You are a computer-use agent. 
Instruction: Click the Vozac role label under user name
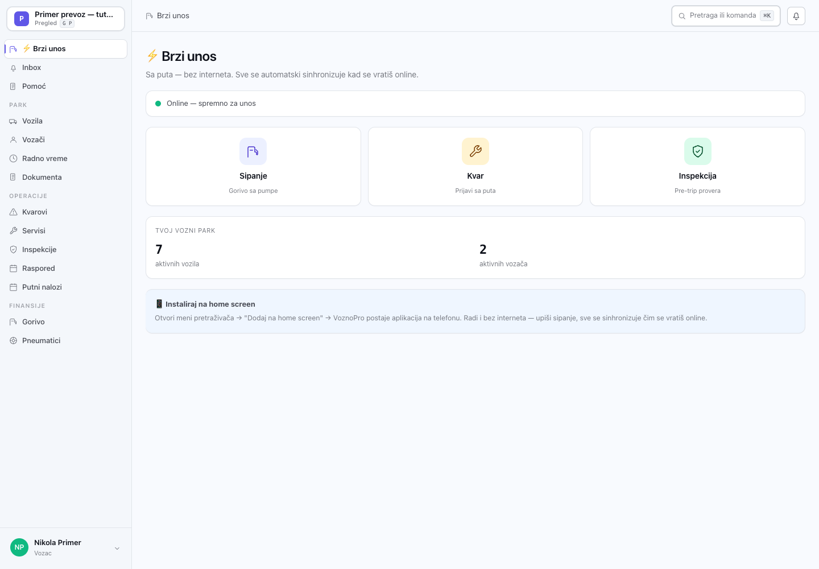pos(43,554)
